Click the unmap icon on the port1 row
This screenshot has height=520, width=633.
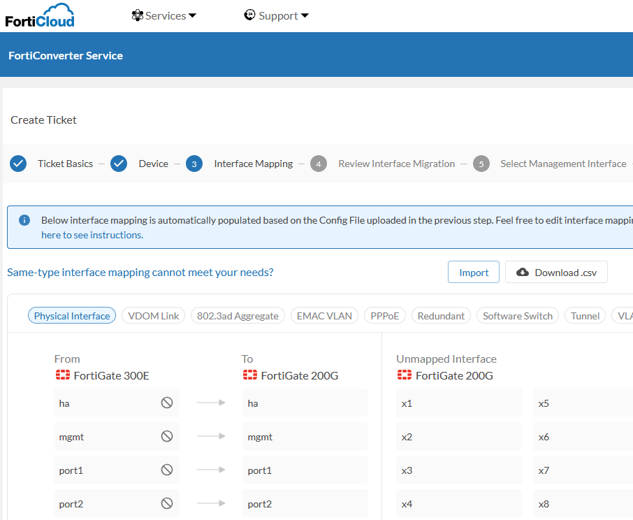(x=167, y=470)
